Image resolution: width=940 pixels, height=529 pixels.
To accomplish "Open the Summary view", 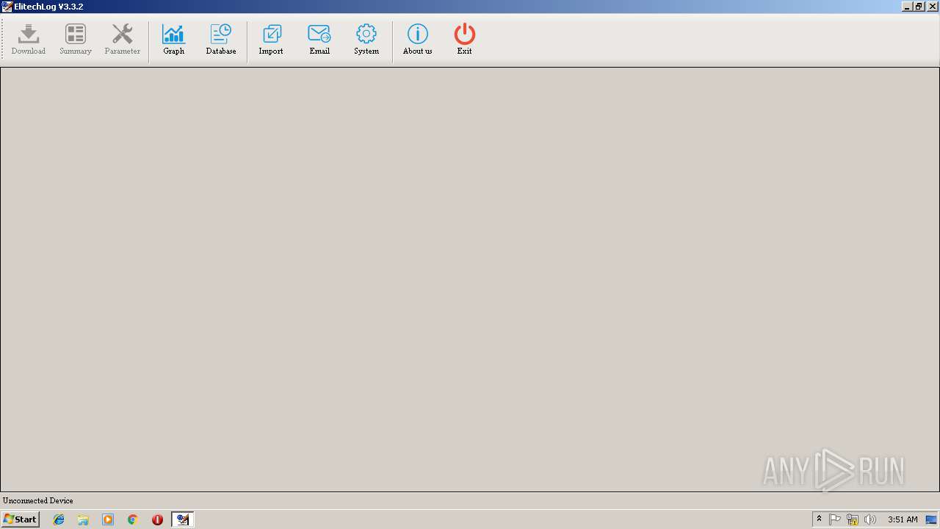I will (x=76, y=40).
